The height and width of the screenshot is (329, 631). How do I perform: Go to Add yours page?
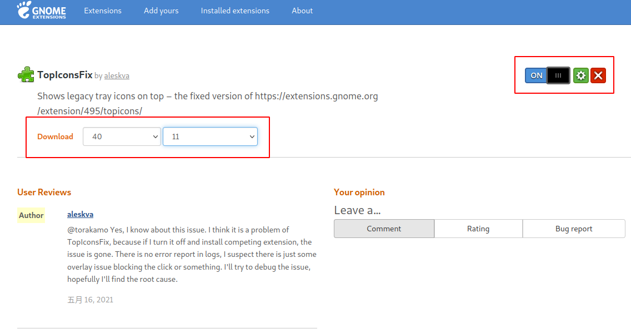pyautogui.click(x=161, y=11)
